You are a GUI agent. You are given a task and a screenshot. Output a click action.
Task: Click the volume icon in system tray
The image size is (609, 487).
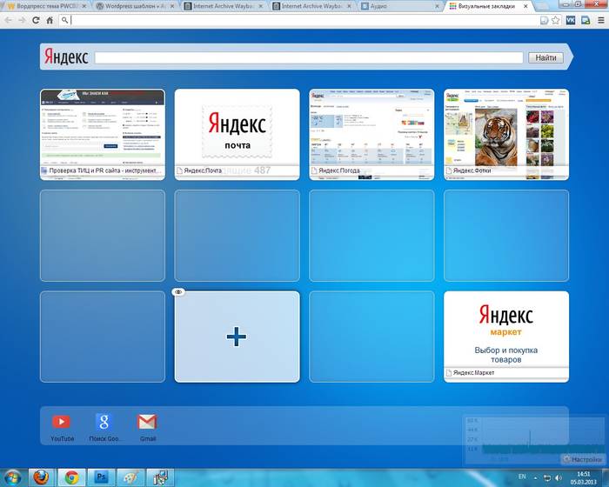[559, 477]
